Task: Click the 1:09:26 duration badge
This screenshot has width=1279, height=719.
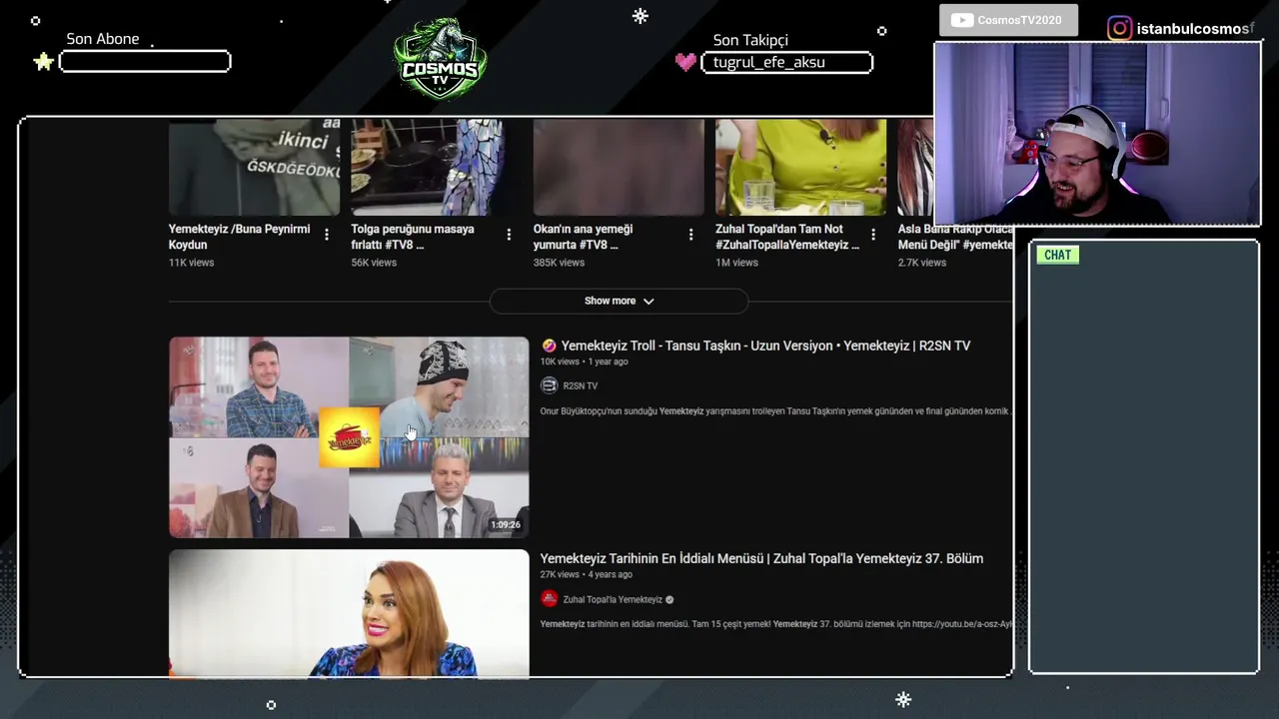Action: click(x=506, y=524)
